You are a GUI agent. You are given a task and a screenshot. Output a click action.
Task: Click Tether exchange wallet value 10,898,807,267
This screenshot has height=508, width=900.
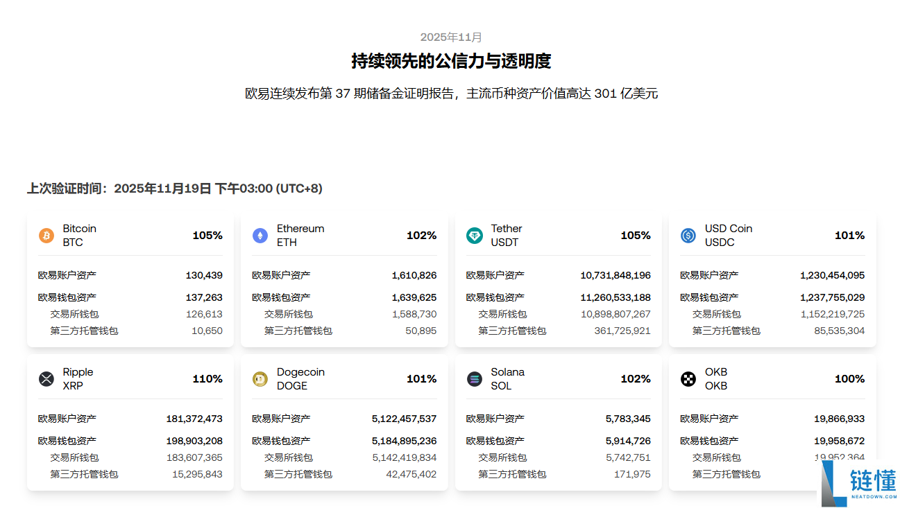pyautogui.click(x=616, y=314)
